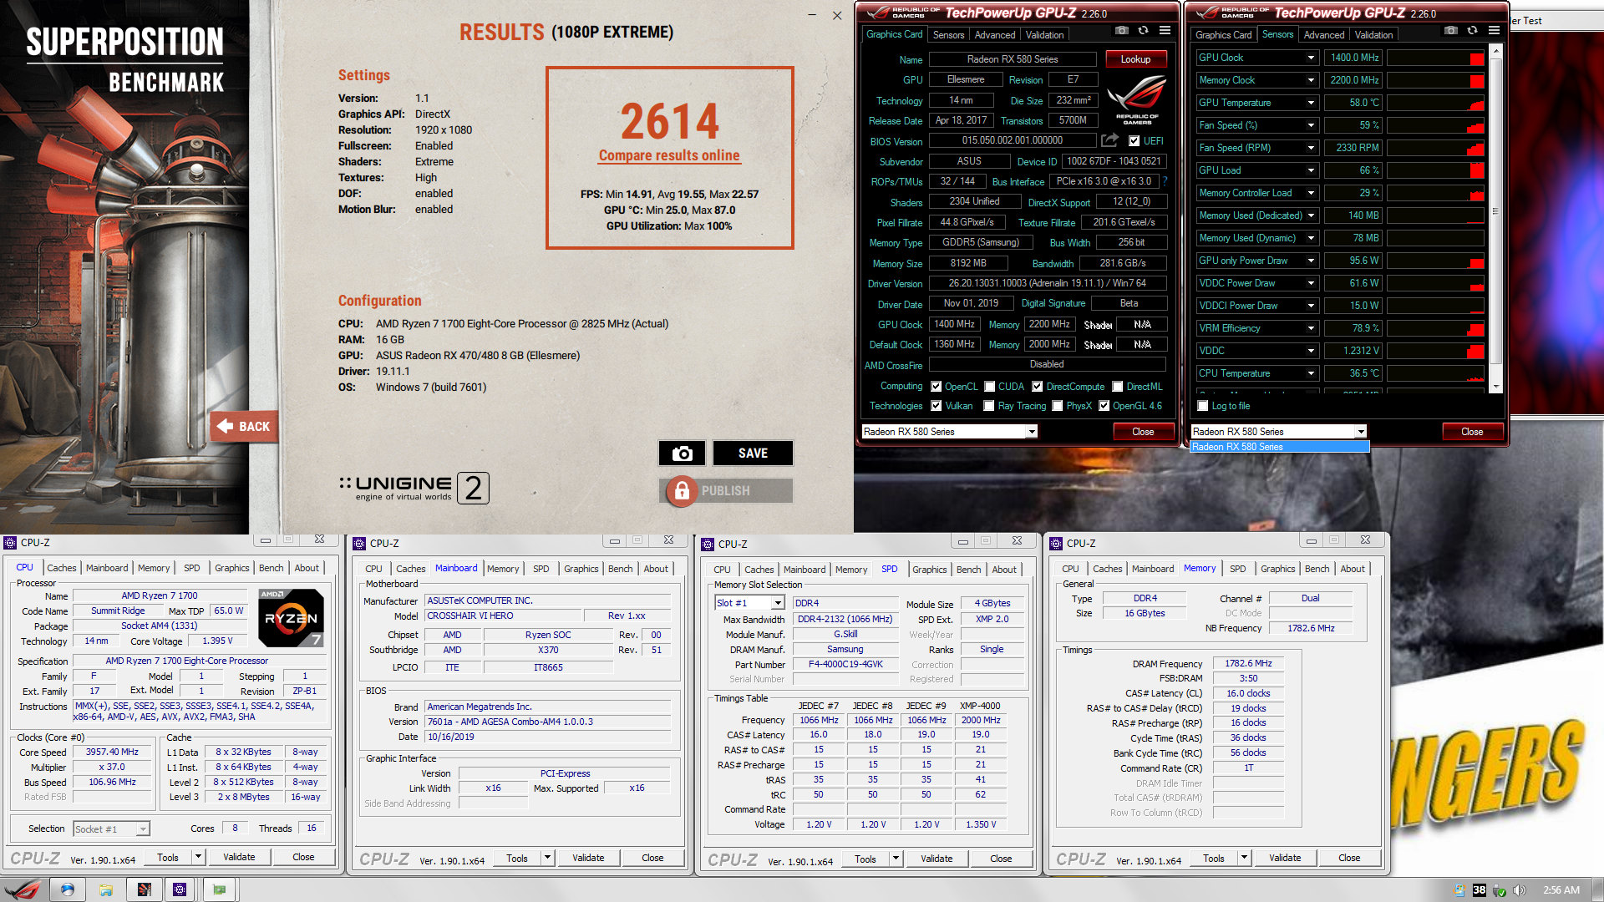Minimize the Superposition results window
The image size is (1604, 902).
pyautogui.click(x=813, y=15)
